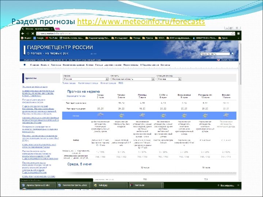Click the Все загрузки downloads link
263x197 pixels.
(x=227, y=185)
